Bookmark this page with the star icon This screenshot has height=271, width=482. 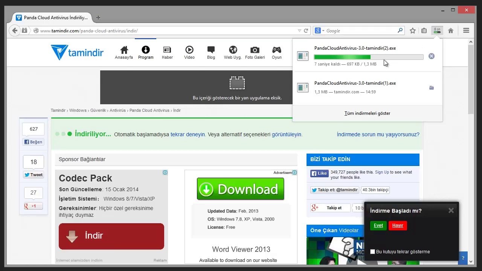[413, 31]
